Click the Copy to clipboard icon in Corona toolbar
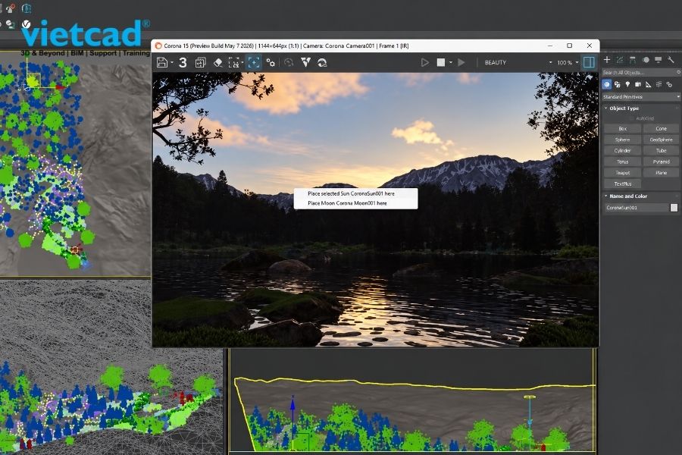This screenshot has width=682, height=455. [x=200, y=63]
